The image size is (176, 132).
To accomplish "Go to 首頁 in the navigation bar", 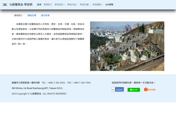I will coord(39,5).
